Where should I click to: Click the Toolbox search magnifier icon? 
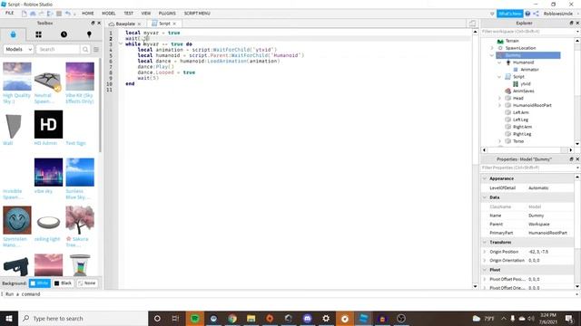coord(85,49)
